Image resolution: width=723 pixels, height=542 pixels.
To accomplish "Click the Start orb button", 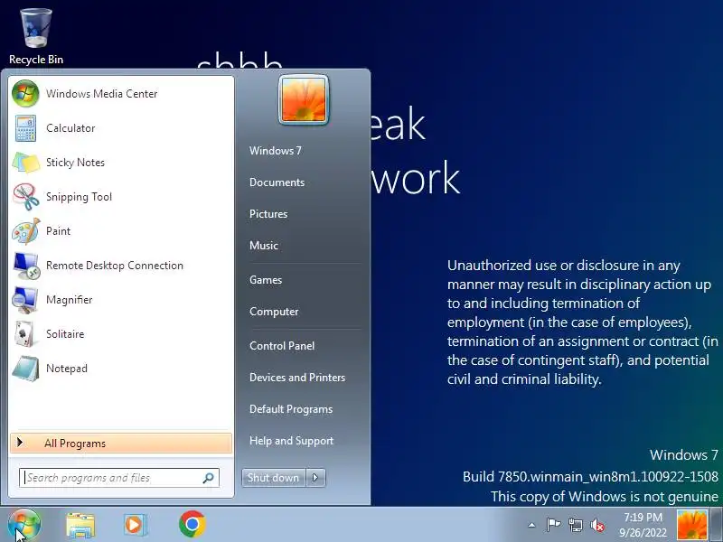I will 24,524.
